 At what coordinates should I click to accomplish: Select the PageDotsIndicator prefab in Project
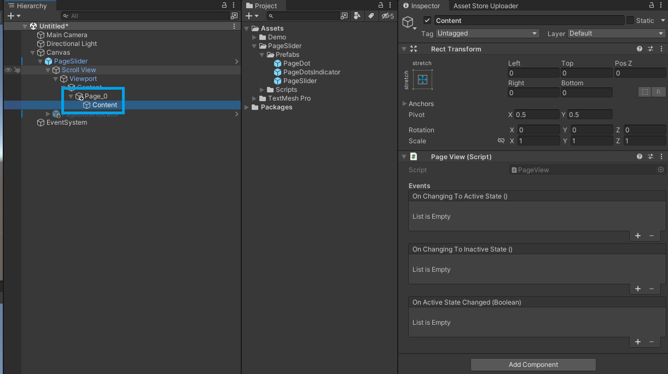point(311,72)
